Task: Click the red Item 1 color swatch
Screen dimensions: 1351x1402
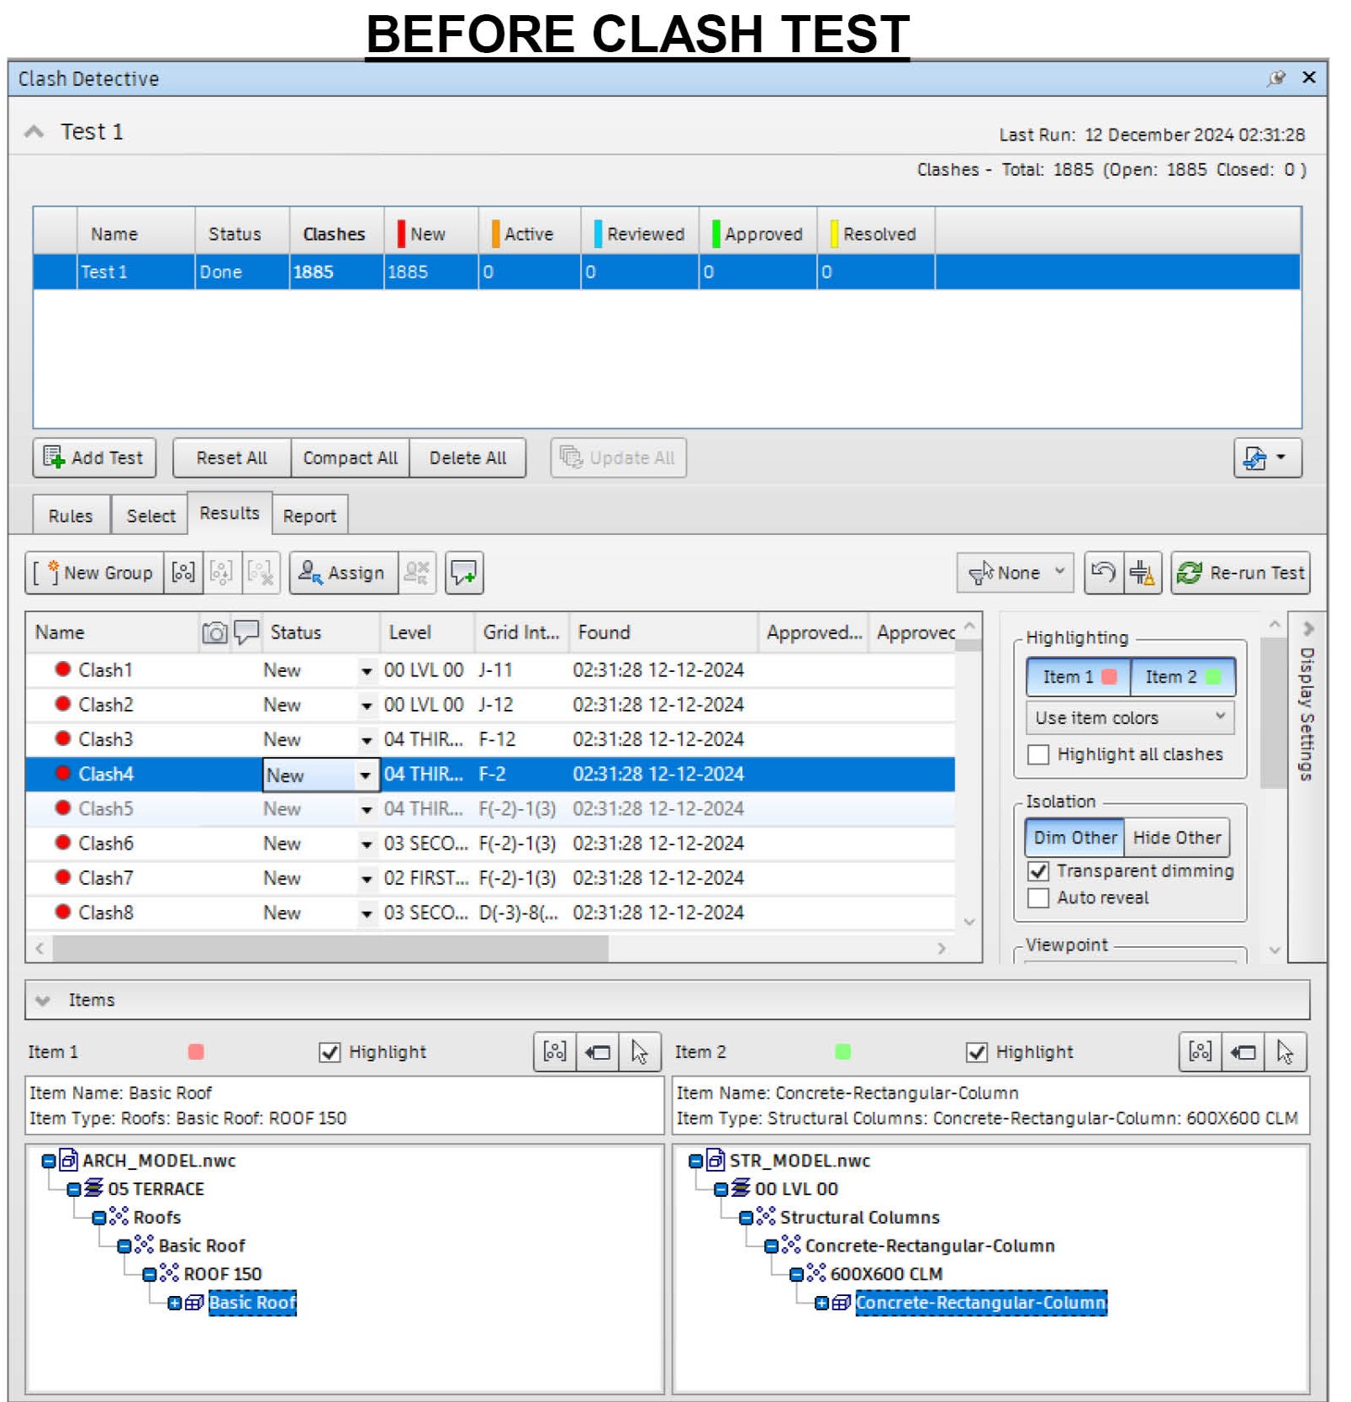Action: pos(196,1052)
